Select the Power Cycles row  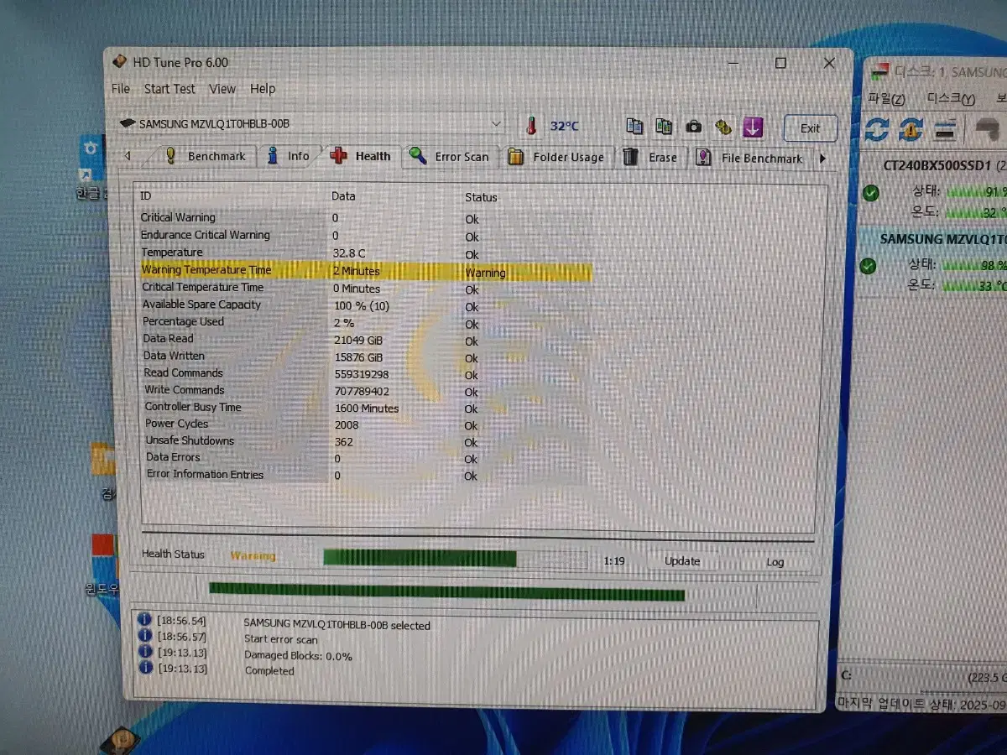point(366,424)
